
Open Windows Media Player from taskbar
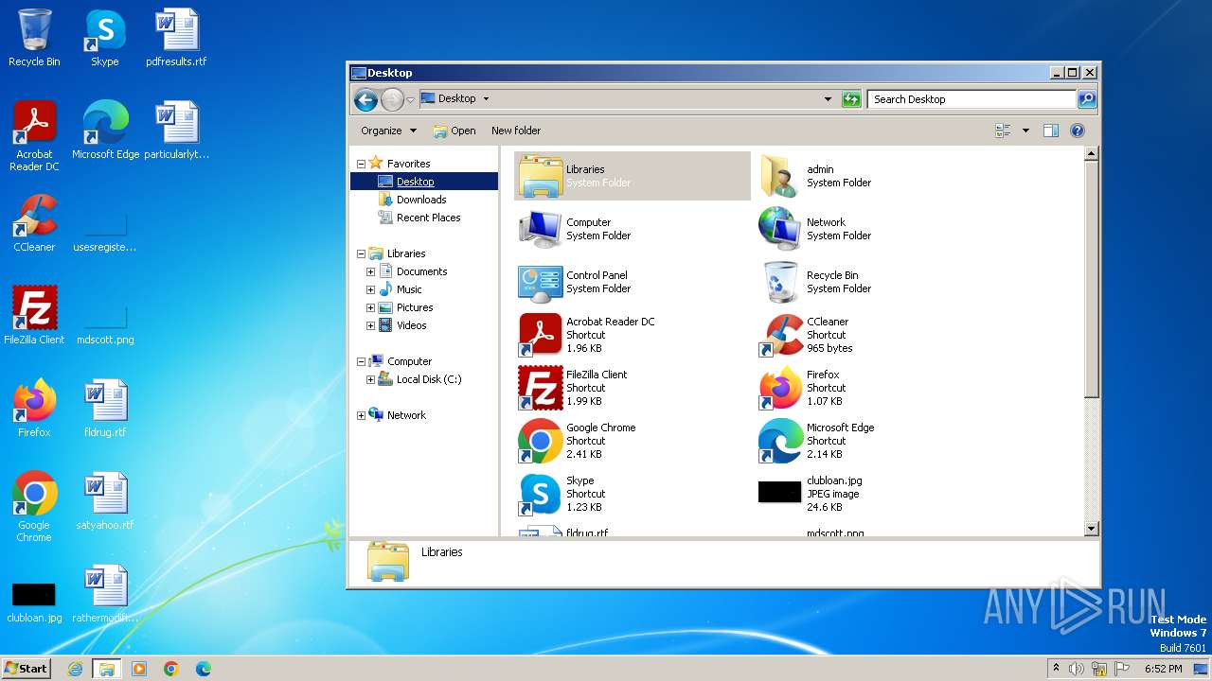pyautogui.click(x=139, y=669)
